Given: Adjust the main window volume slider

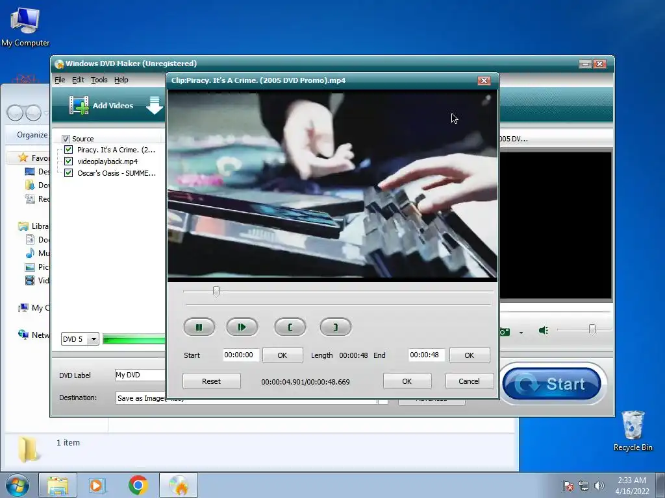Looking at the screenshot, I should [x=592, y=329].
